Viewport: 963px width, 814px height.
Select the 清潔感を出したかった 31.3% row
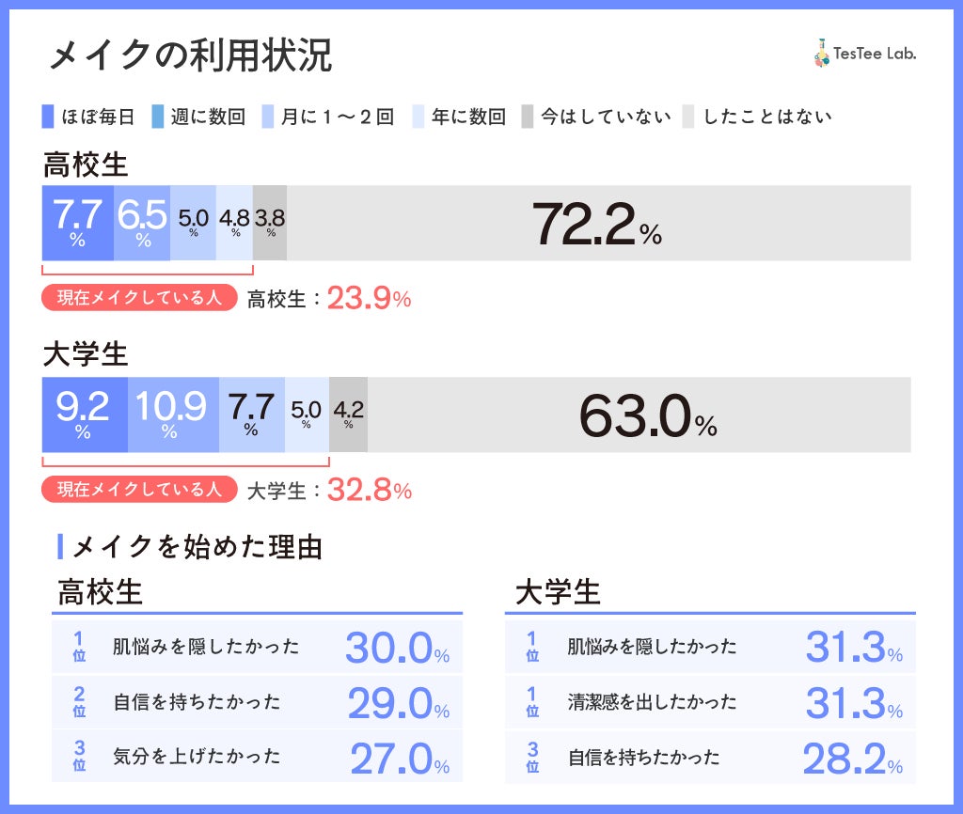point(710,702)
